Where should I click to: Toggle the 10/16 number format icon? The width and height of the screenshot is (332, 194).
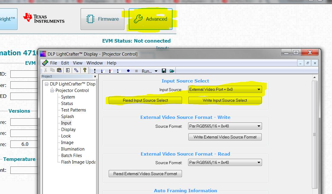[x=76, y=70]
